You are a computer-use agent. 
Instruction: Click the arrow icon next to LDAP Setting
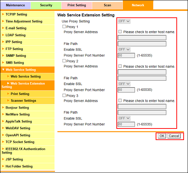(3, 35)
